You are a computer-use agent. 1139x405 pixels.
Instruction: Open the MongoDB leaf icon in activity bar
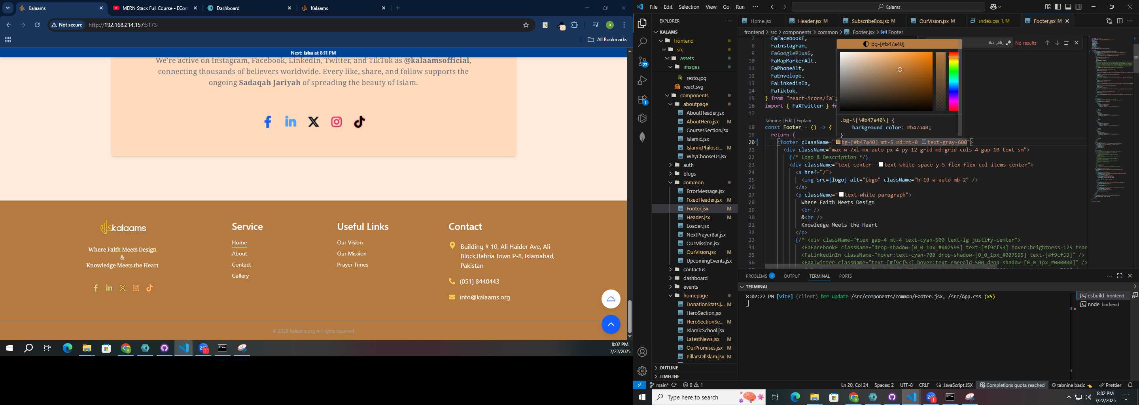(642, 137)
